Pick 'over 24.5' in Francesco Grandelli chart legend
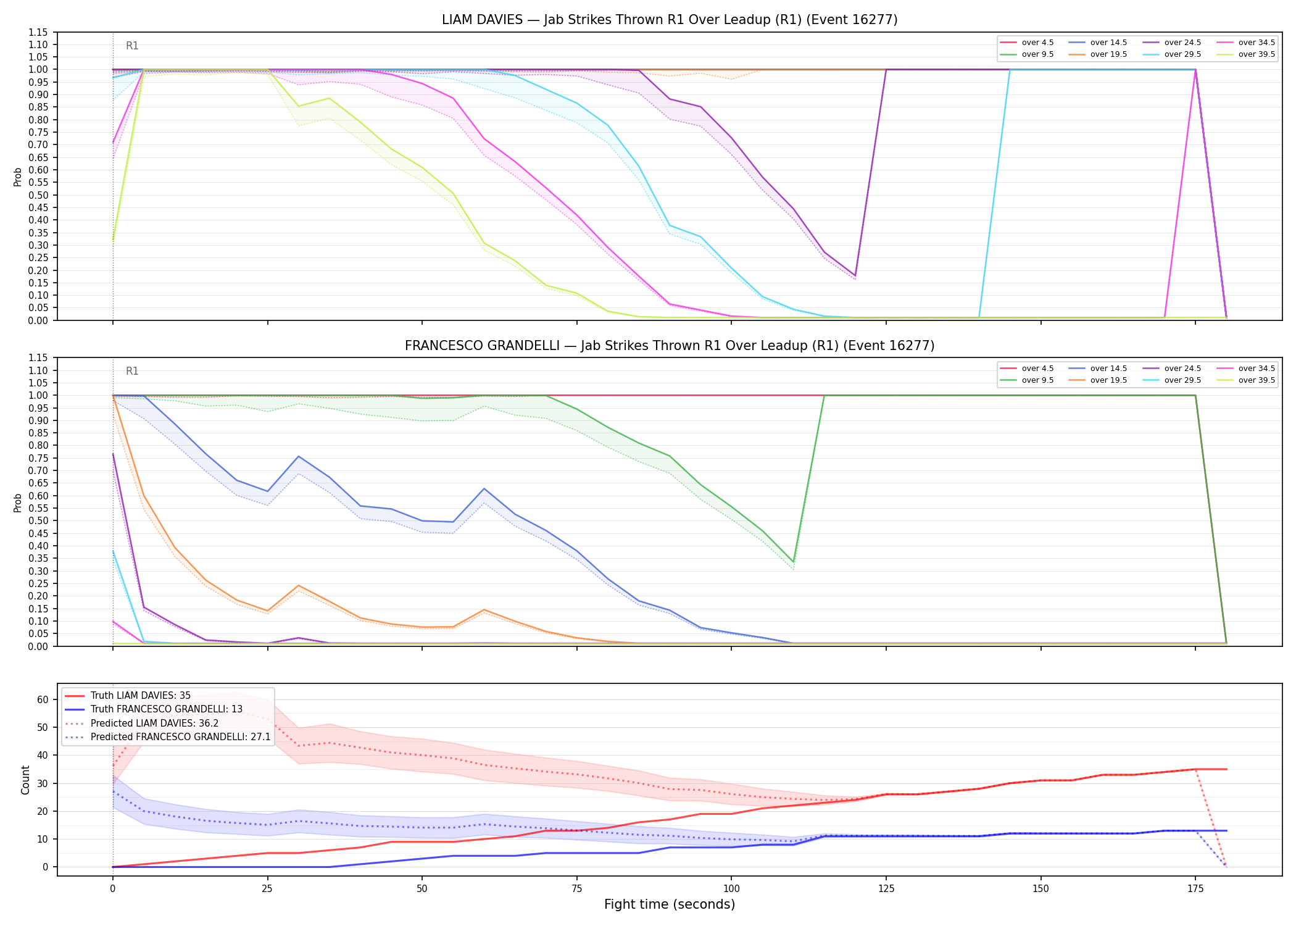The height and width of the screenshot is (926, 1296). click(x=1172, y=369)
